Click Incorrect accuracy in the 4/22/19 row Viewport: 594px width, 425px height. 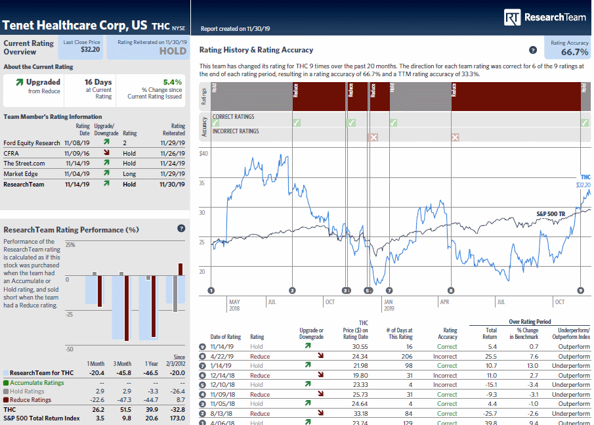click(445, 357)
